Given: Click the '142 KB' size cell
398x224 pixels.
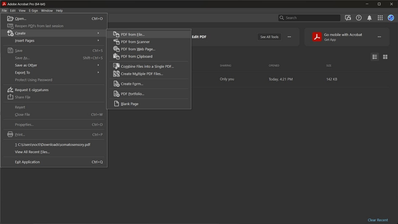Looking at the screenshot, I should 332,79.
